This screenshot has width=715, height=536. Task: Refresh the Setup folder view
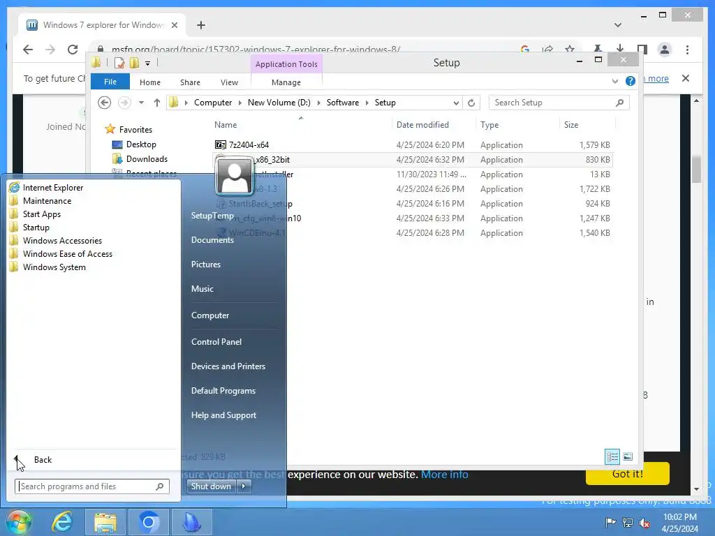(471, 103)
